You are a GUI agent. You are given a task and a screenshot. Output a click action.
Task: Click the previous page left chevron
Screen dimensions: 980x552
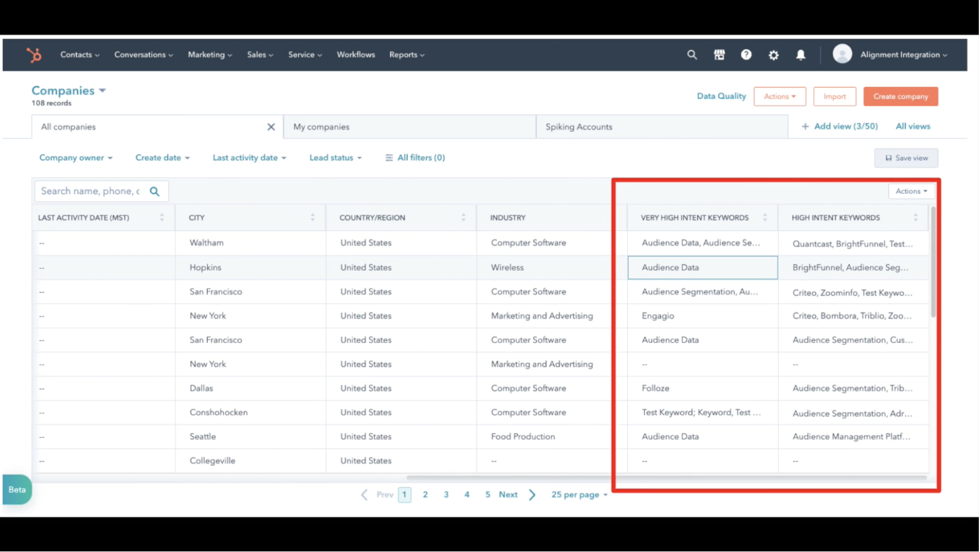coord(365,495)
